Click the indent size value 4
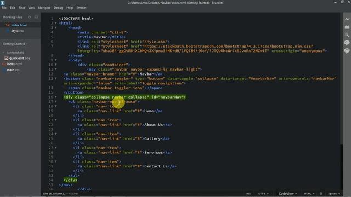The image size is (351, 197). (339, 194)
